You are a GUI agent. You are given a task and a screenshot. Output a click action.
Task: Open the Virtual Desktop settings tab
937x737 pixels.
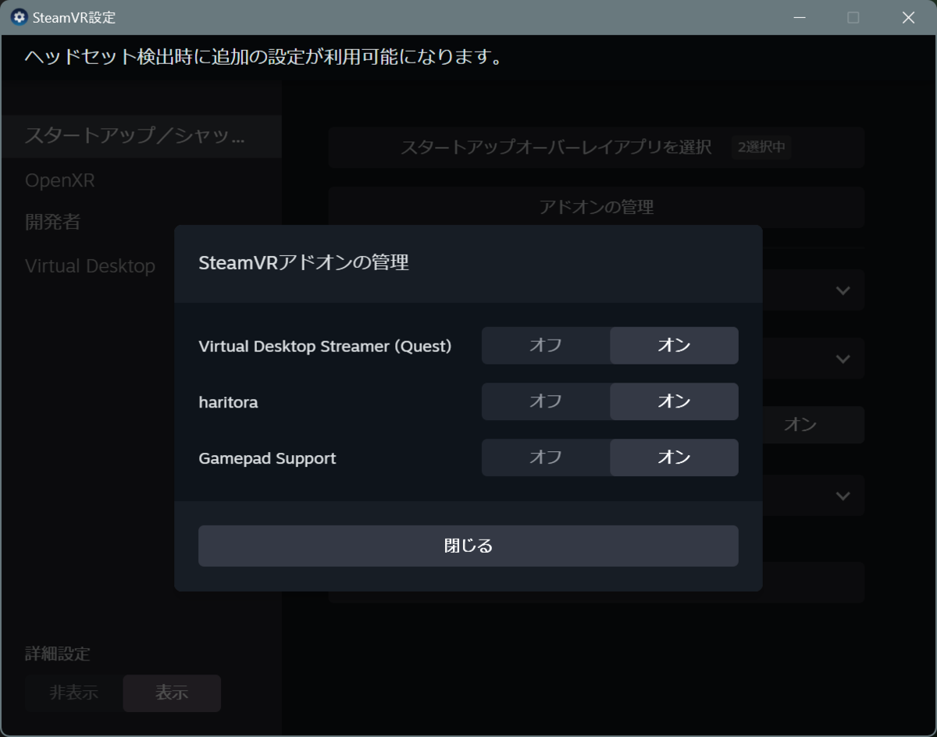pos(141,265)
